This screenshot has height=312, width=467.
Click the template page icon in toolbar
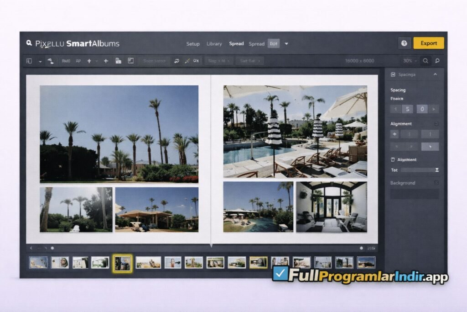coord(130,61)
